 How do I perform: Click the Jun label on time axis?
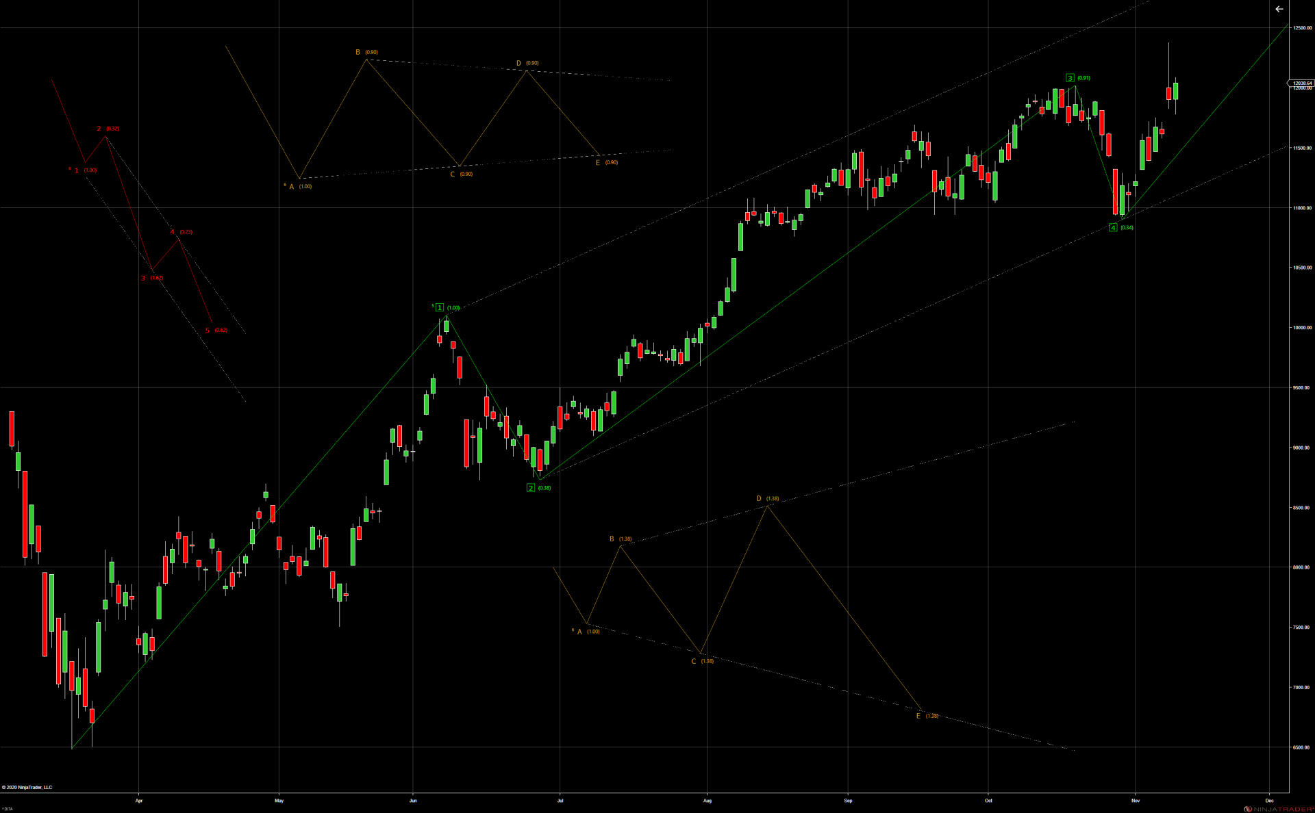pyautogui.click(x=413, y=800)
